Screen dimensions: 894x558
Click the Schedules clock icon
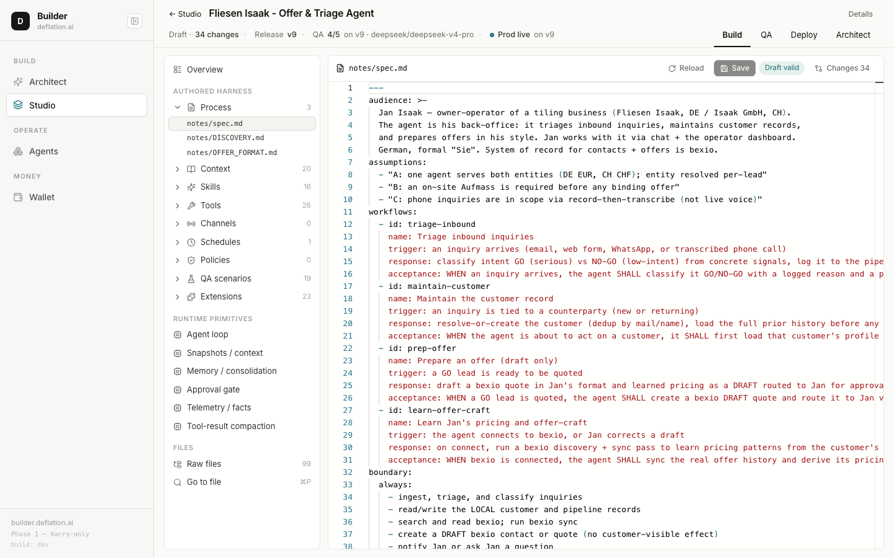coord(191,242)
